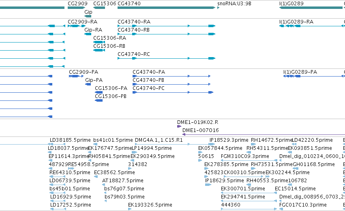Select EST FGC017C10.3prime
The width and height of the screenshot is (345, 211).
[x=281, y=209]
